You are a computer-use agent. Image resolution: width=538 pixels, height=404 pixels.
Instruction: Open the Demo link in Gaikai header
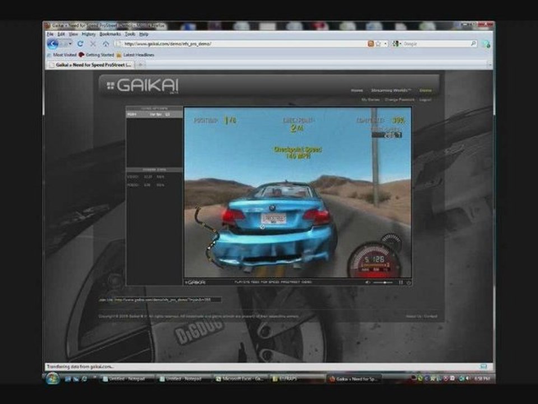tap(425, 90)
